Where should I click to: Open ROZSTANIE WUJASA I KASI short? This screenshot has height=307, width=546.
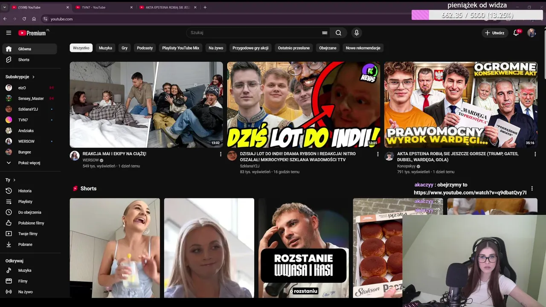click(x=303, y=248)
